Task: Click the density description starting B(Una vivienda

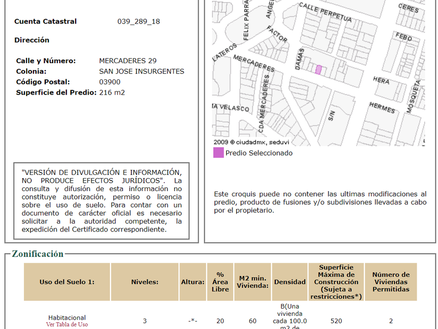Action: point(290,317)
